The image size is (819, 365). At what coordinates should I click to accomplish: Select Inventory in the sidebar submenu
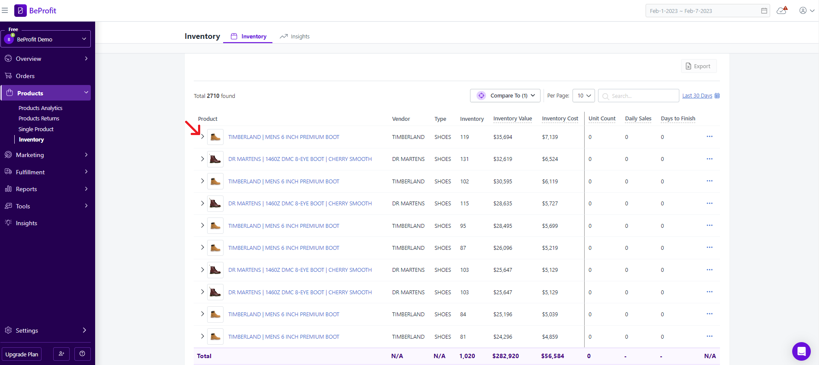pos(31,139)
